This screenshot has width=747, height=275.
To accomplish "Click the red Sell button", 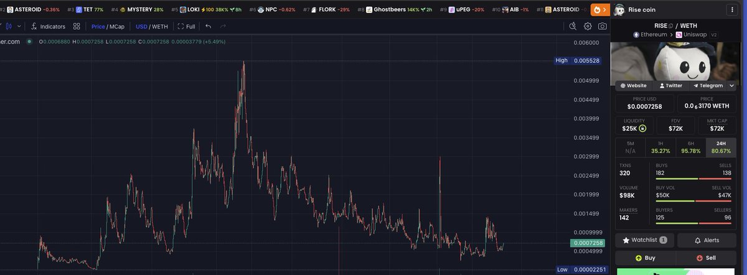I will click(x=707, y=258).
